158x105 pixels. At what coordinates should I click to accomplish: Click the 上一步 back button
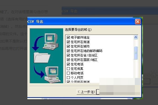click(86, 92)
